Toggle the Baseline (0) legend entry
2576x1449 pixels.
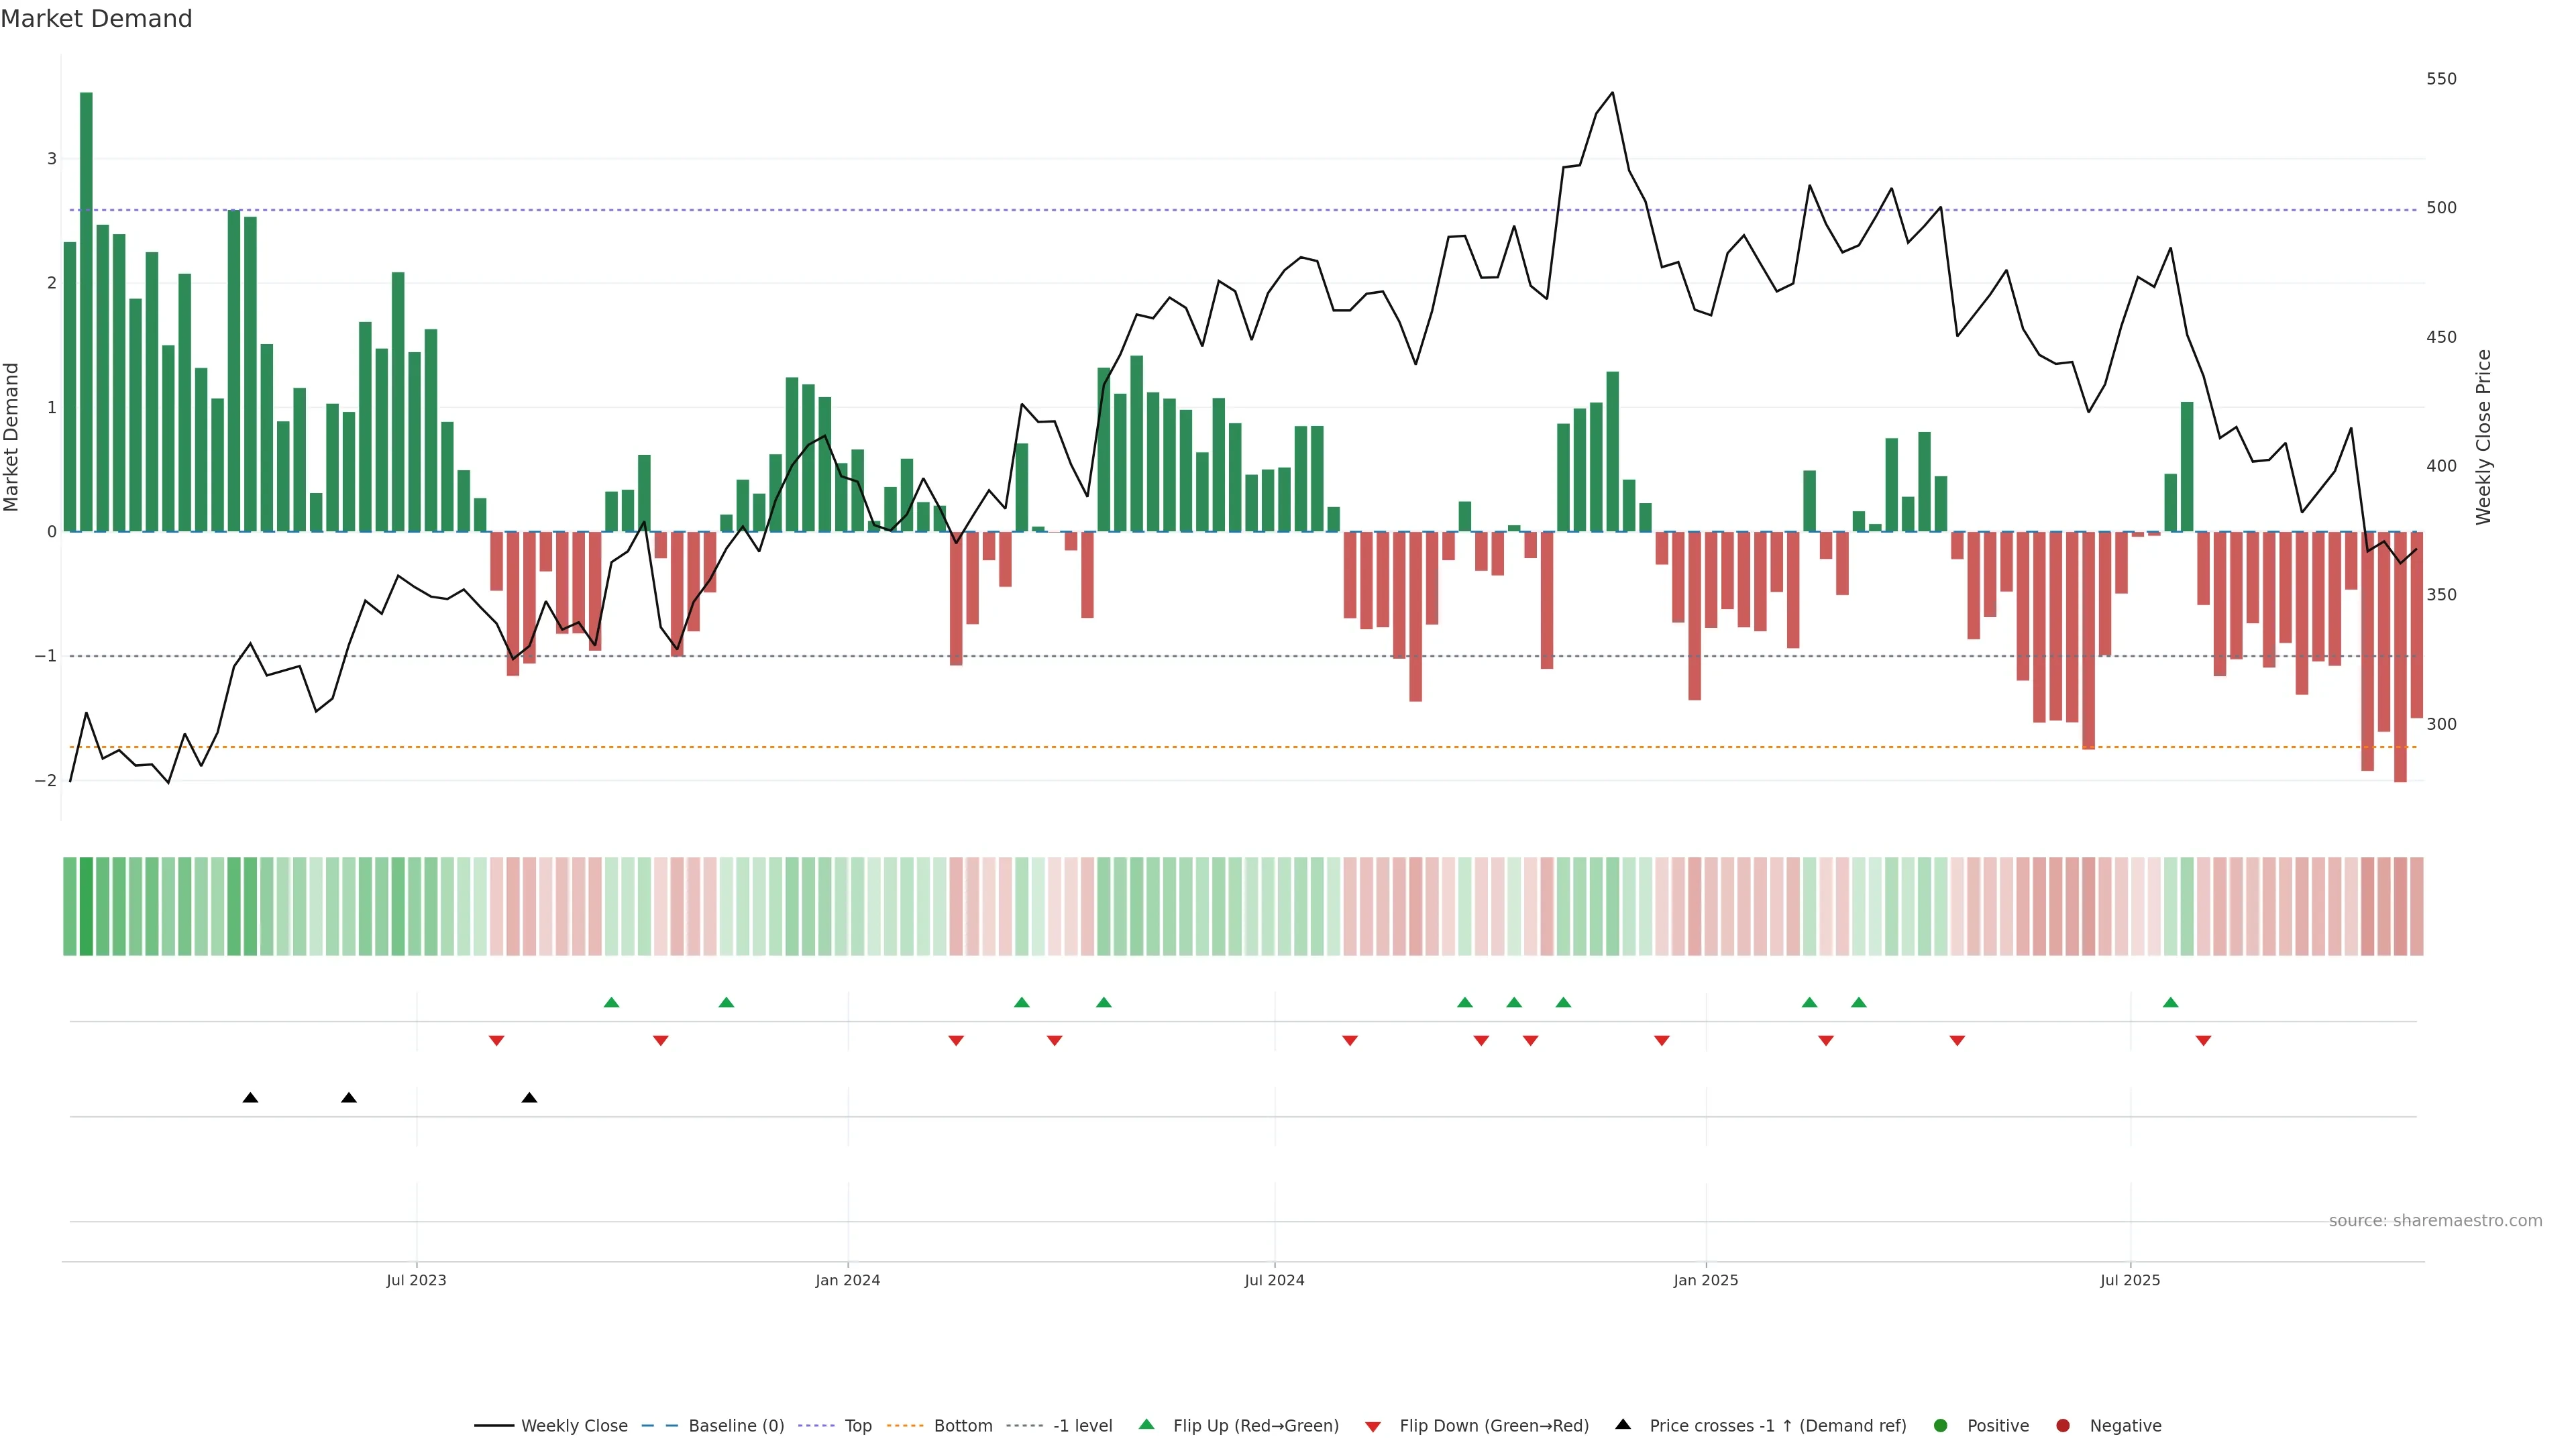[x=736, y=1425]
